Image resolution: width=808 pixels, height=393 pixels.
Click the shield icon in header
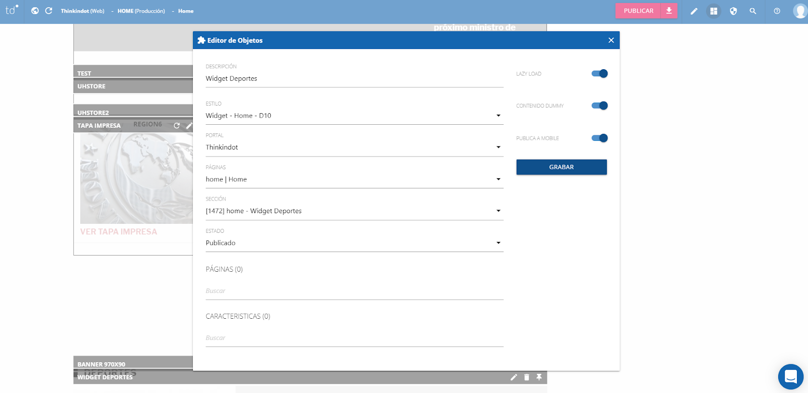(733, 11)
